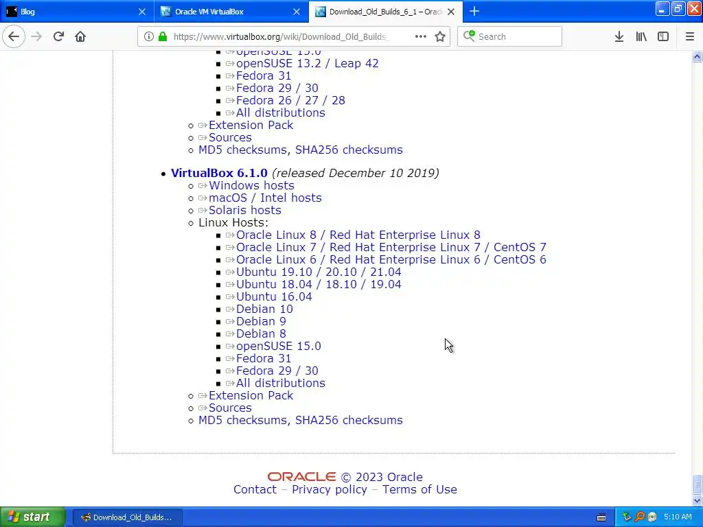Screen dimensions: 703x527
Task: Download VirtualBox 6.1.0 Windows hosts
Action: coord(251,185)
